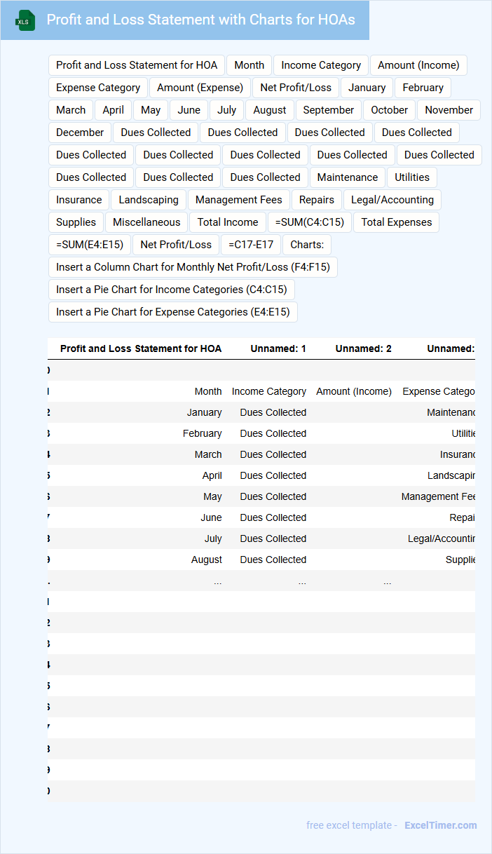Select the 'Legal/Accounting' tag
The width and height of the screenshot is (492, 854).
click(392, 200)
